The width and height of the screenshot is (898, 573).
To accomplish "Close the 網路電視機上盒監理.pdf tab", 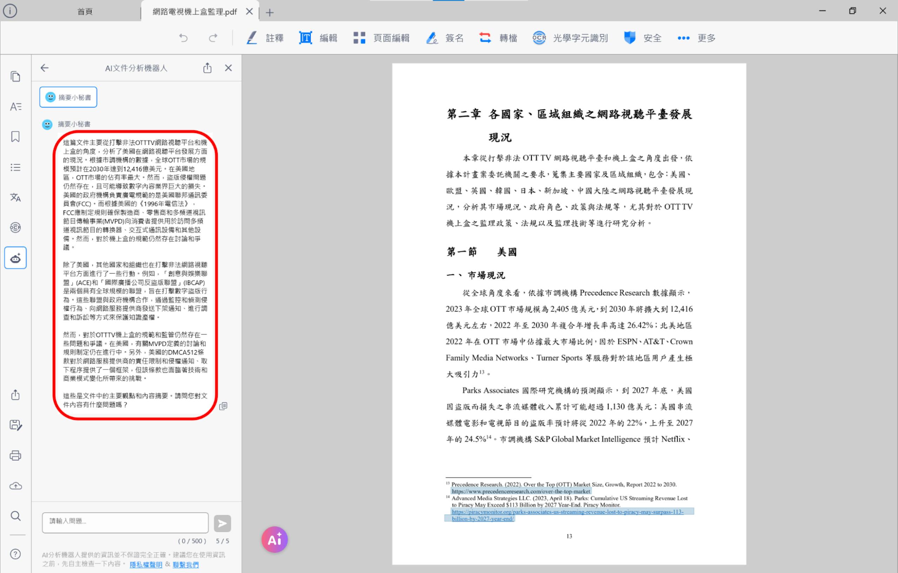I will [249, 12].
